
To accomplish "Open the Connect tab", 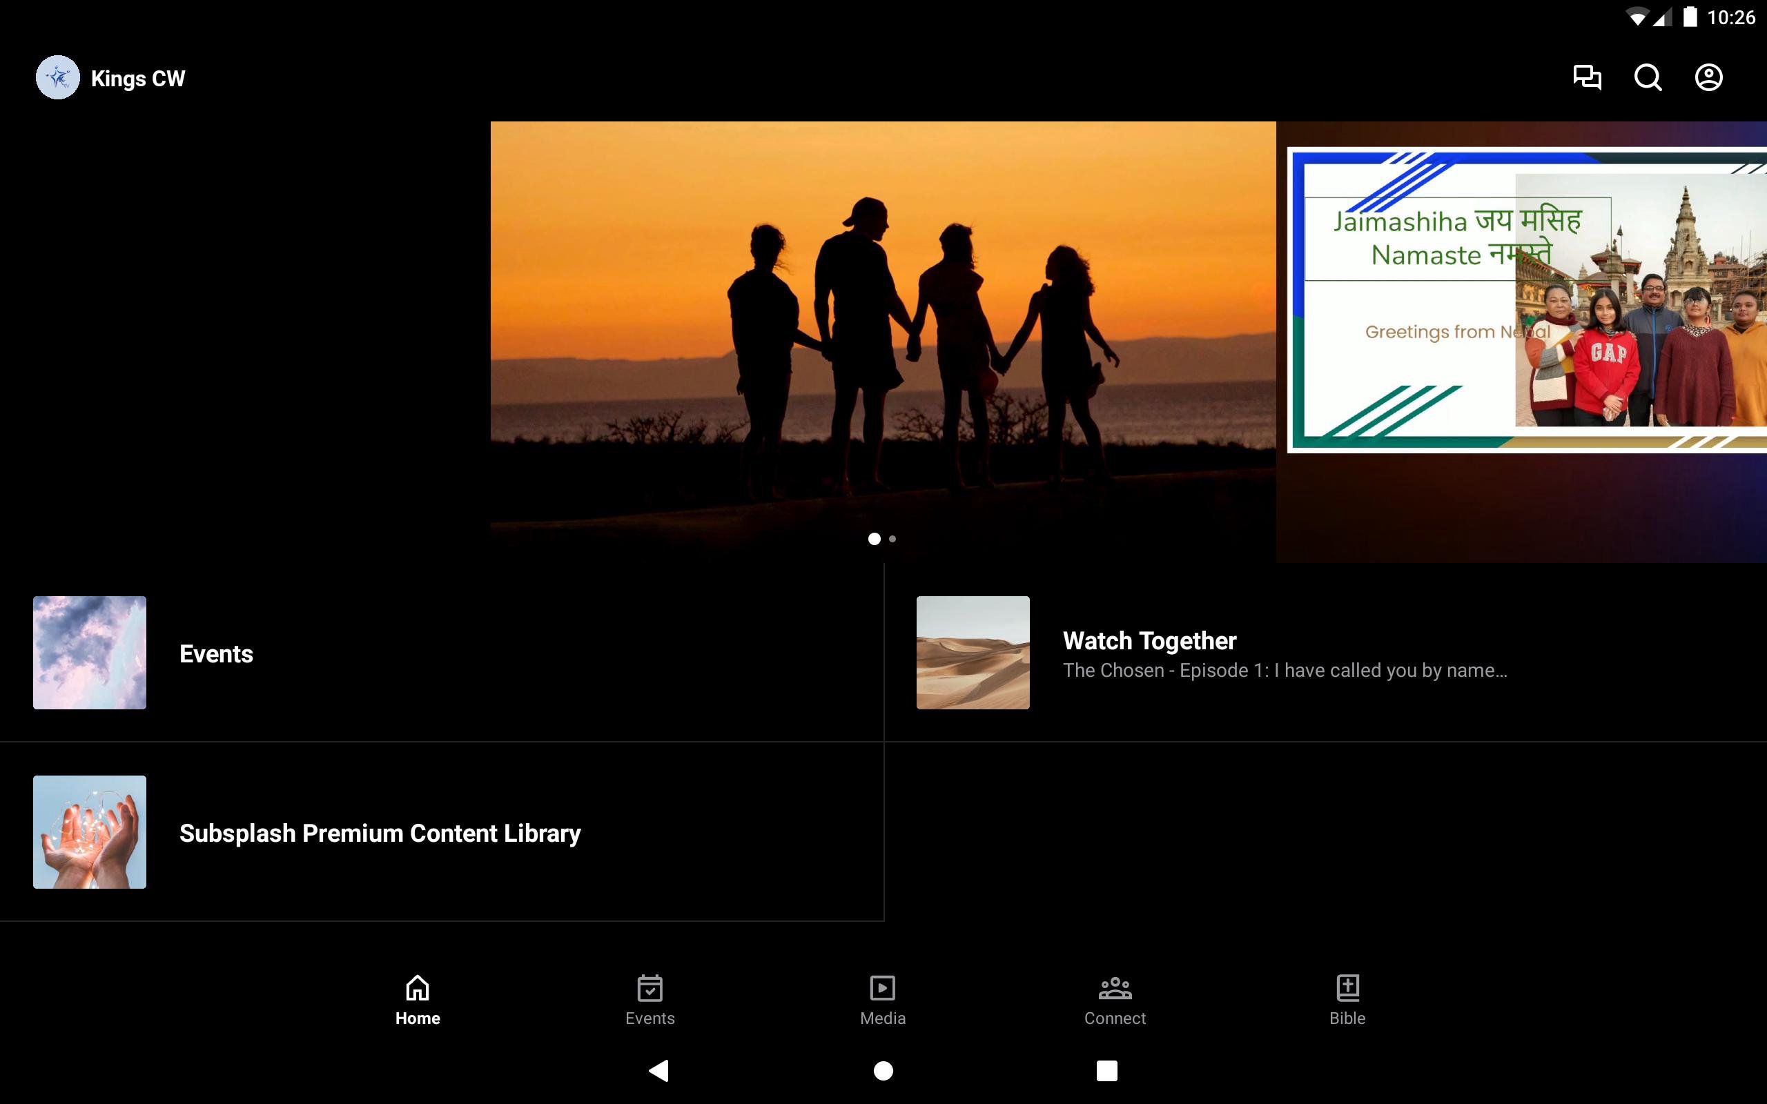I will point(1115,999).
